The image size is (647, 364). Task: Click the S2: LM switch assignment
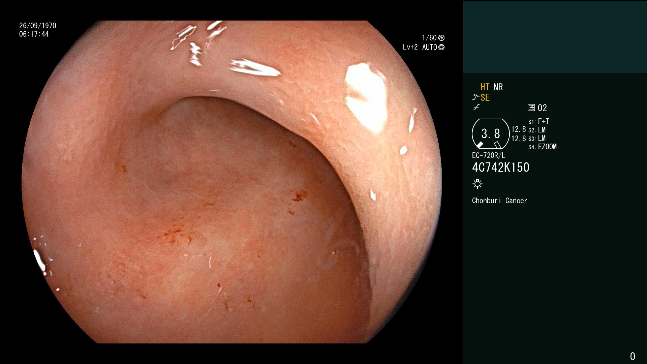pos(537,130)
